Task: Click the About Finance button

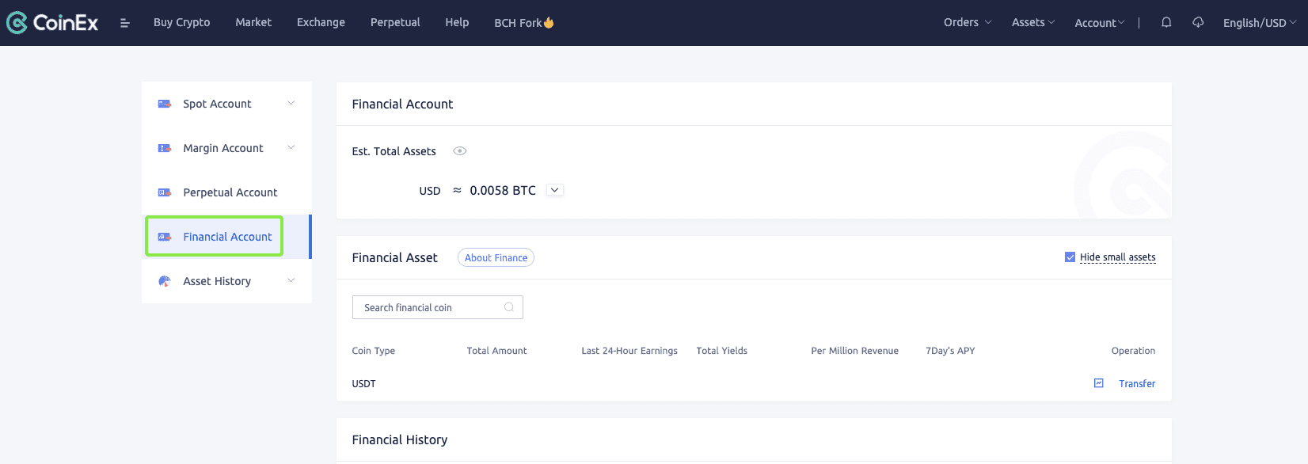Action: [x=496, y=258]
